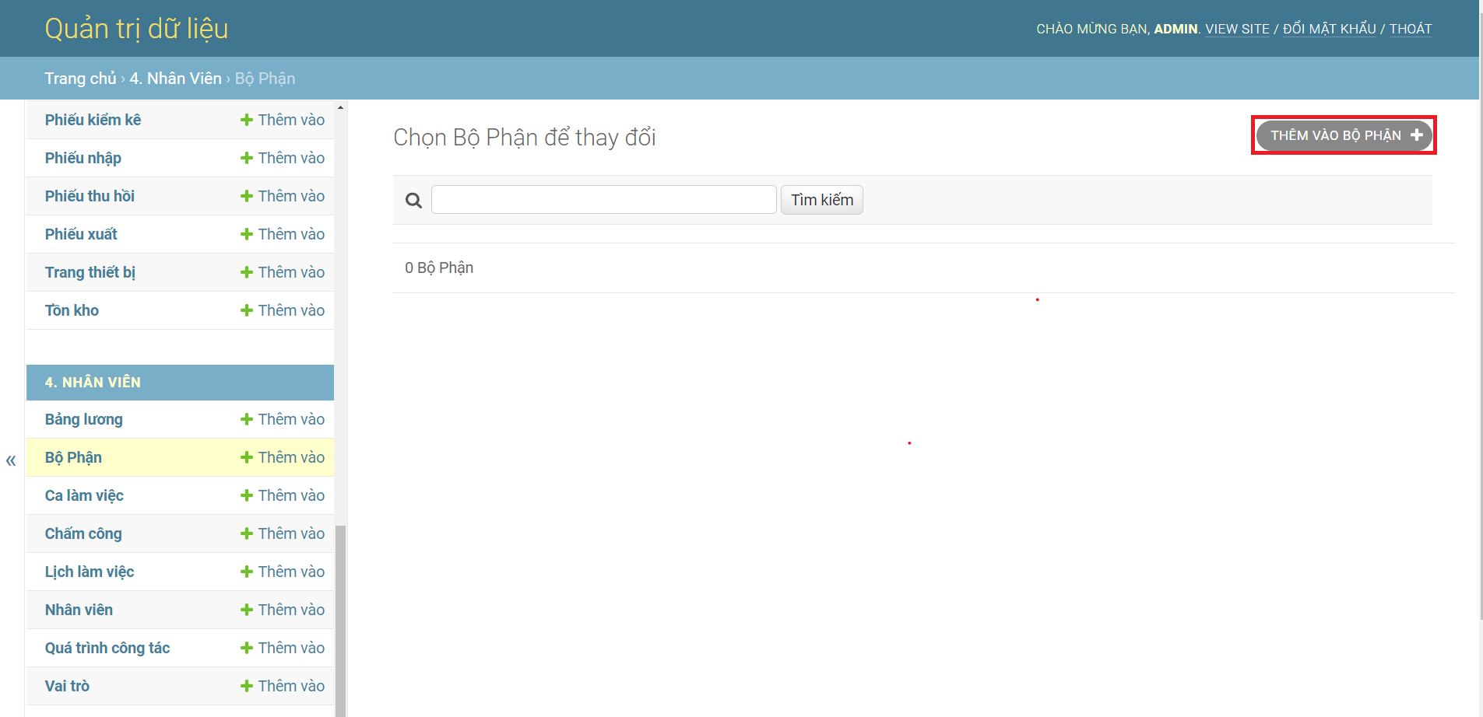
Task: Click the plus icon beside Tồn kho
Action: (x=246, y=310)
